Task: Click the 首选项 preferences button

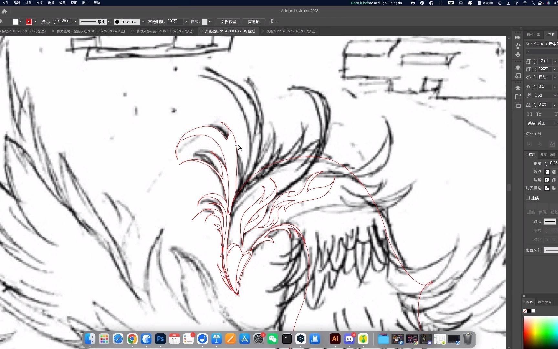Action: click(x=253, y=22)
